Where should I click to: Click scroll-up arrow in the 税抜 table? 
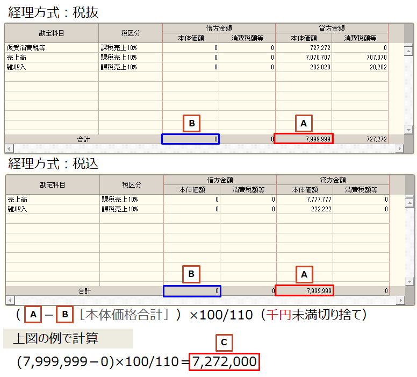point(409,52)
